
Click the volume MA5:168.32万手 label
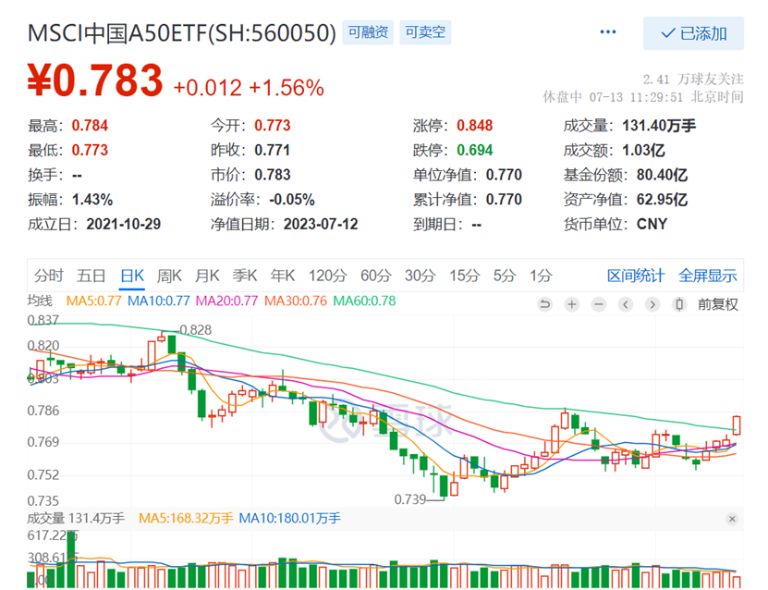[186, 518]
